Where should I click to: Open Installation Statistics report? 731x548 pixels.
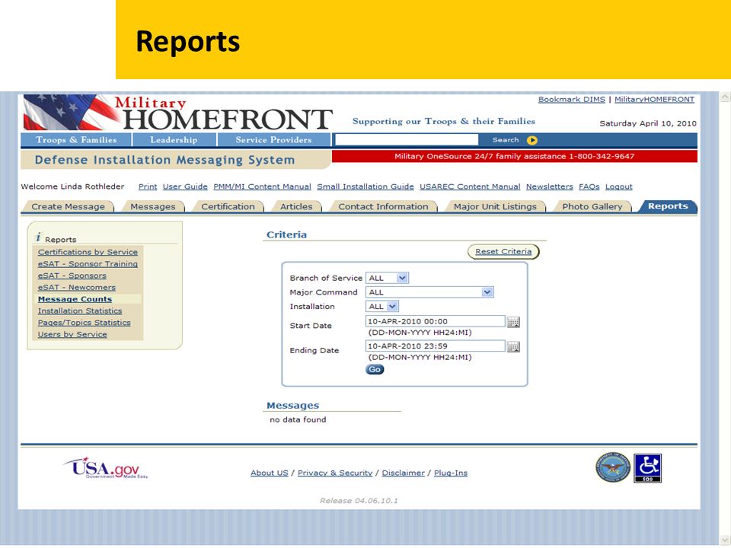click(x=80, y=311)
